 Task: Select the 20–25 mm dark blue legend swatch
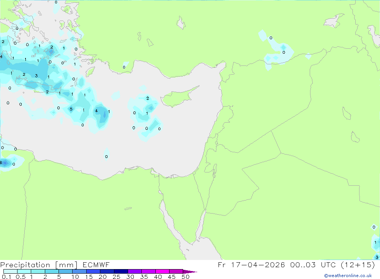(x=107, y=271)
